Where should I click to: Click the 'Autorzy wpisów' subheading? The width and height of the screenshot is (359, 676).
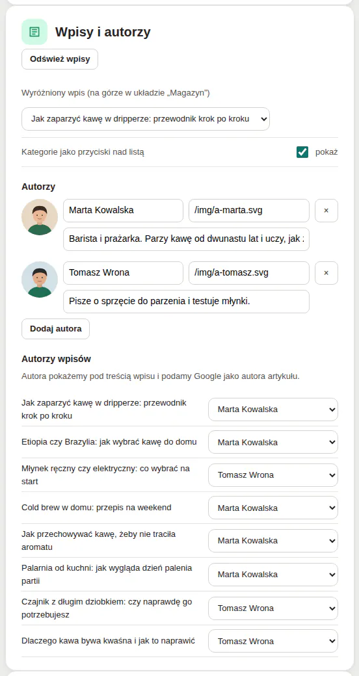56,359
